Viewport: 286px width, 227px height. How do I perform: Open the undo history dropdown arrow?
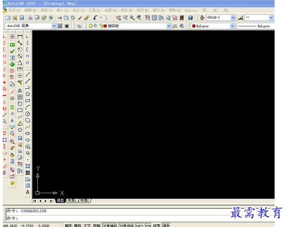click(x=101, y=18)
